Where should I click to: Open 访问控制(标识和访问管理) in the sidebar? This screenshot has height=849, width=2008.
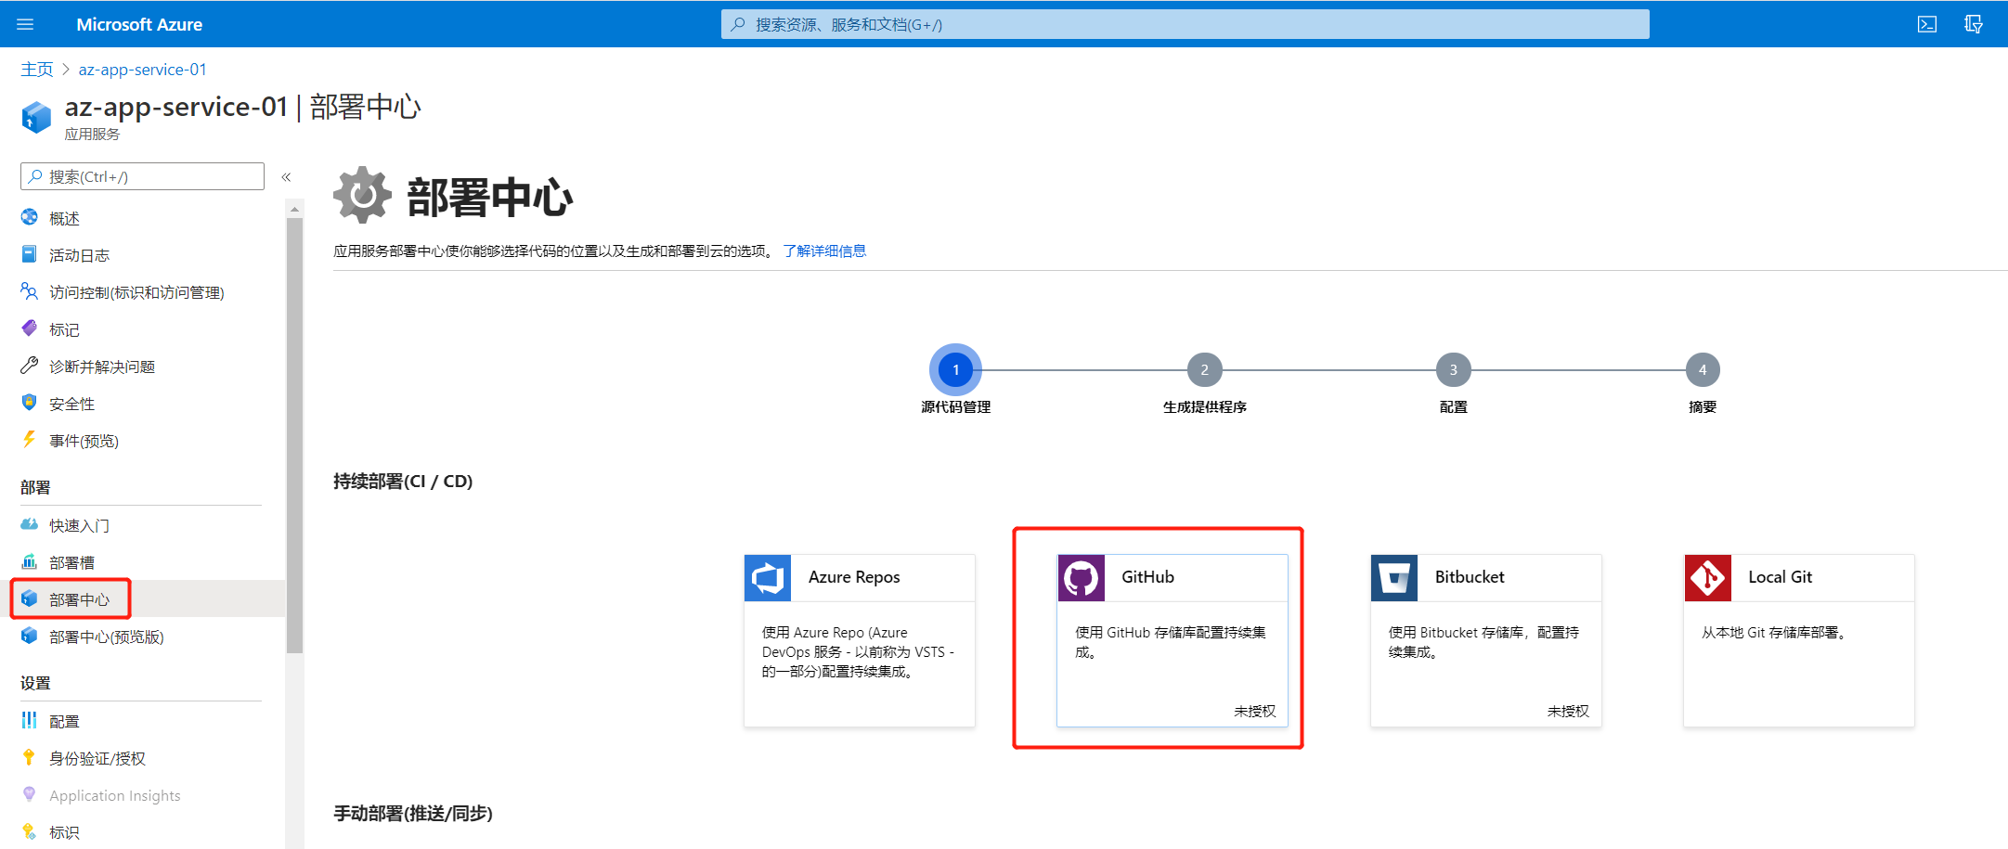(136, 292)
